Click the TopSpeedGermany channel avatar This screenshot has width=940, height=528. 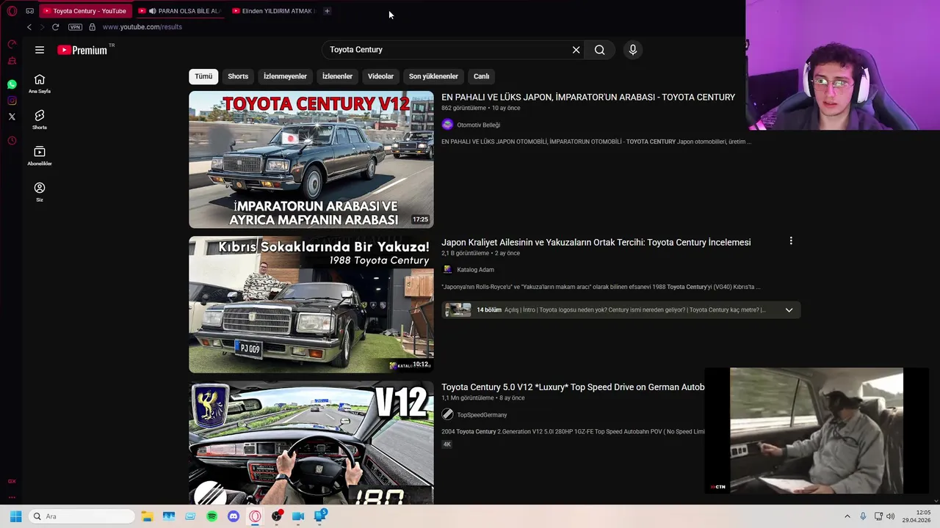point(447,414)
